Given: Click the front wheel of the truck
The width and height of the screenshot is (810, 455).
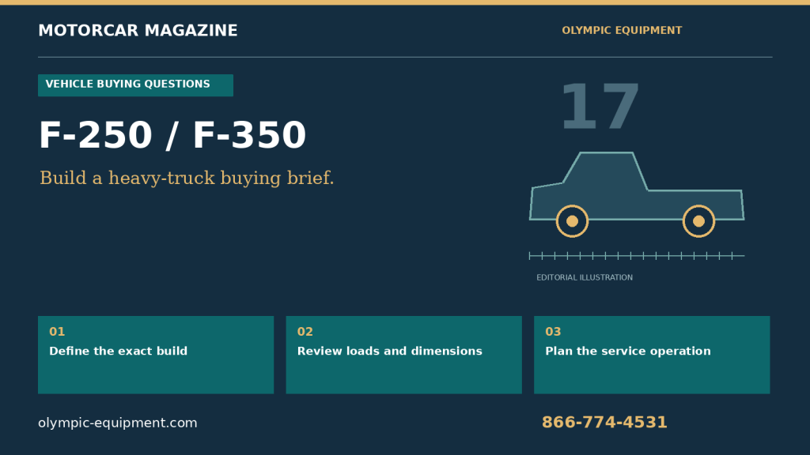Looking at the screenshot, I should coord(572,221).
